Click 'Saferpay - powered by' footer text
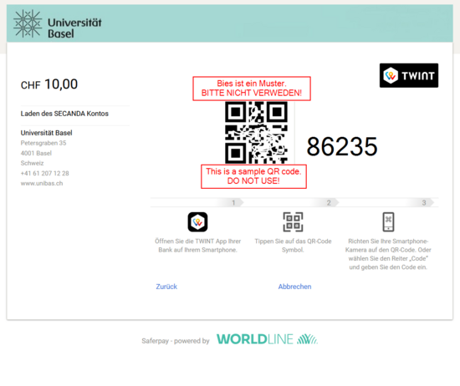 tap(176, 341)
